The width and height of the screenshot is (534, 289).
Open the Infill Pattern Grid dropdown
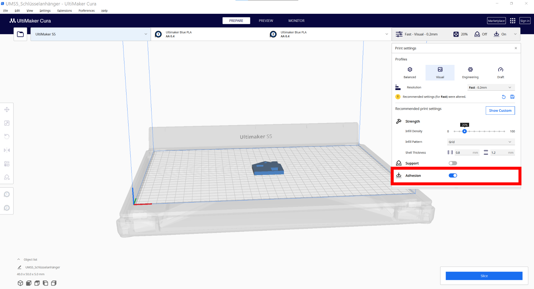pyautogui.click(x=481, y=142)
